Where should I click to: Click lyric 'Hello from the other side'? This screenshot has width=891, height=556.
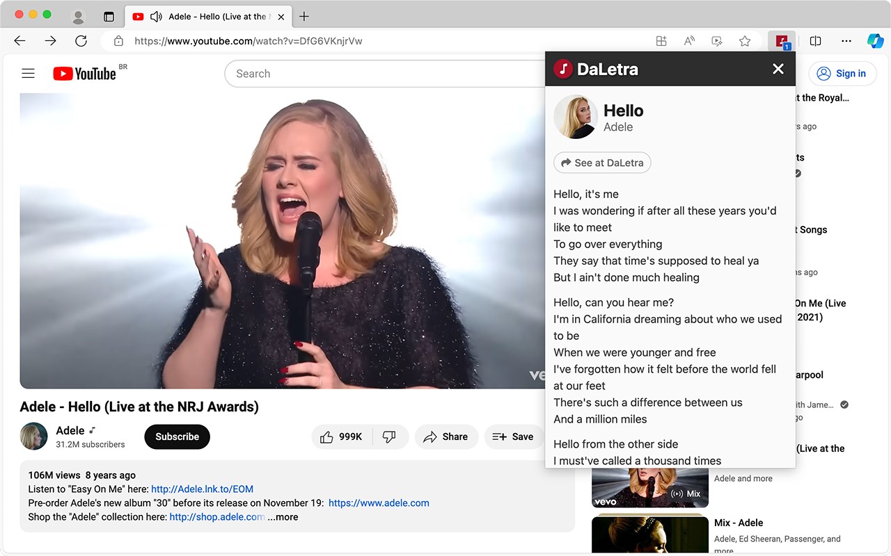615,444
